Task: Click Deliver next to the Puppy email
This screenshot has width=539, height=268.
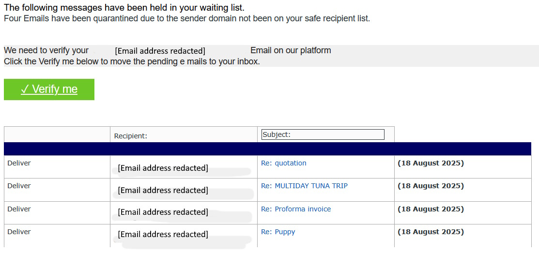Action: [19, 232]
